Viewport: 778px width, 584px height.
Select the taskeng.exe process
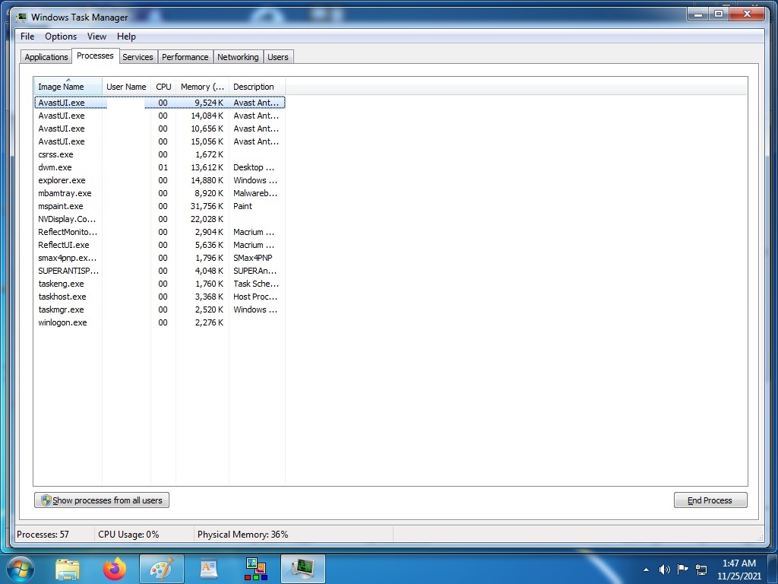pos(160,284)
